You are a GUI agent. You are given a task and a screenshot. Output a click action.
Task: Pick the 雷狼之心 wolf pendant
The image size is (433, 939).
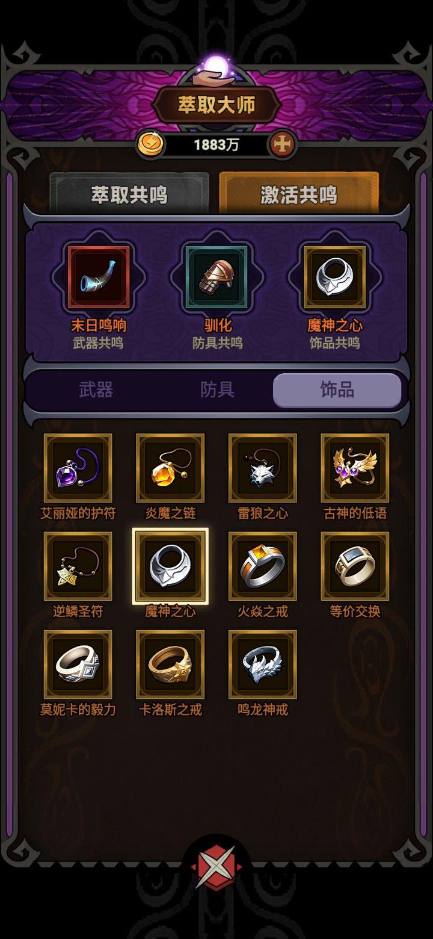[263, 468]
